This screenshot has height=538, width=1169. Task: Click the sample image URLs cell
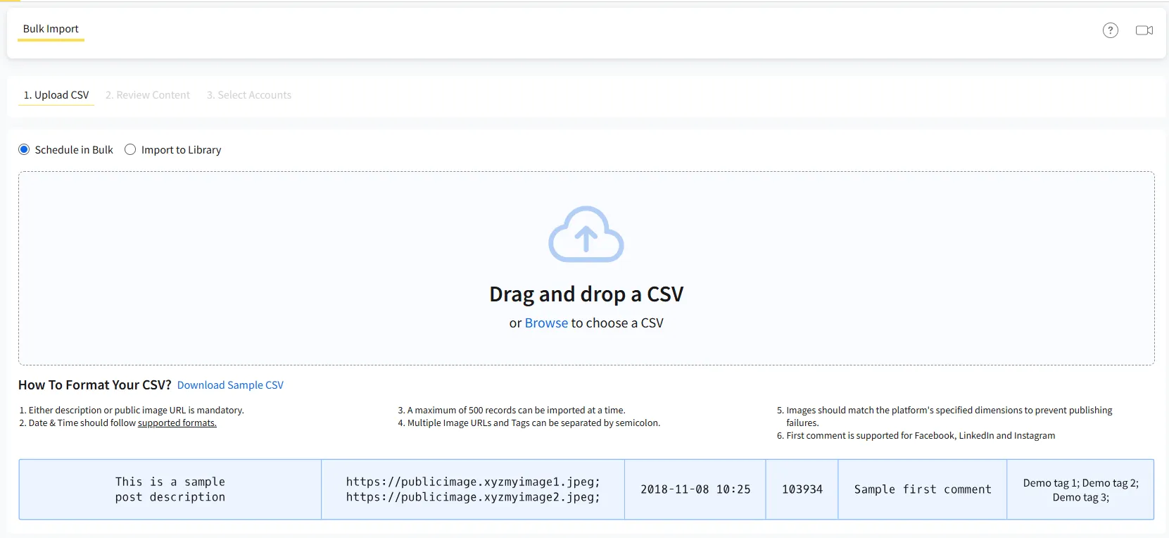473,489
